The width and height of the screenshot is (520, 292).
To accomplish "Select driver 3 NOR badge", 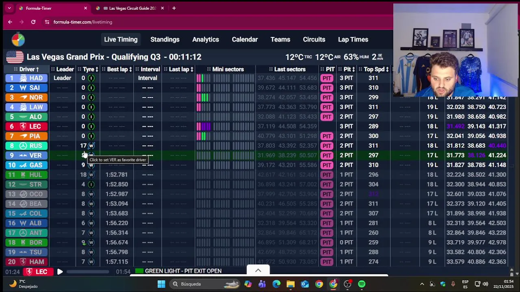I will [26, 97].
